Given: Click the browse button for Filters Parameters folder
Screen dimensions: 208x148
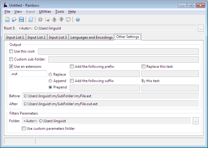Looking at the screenshot, I should [196, 121].
